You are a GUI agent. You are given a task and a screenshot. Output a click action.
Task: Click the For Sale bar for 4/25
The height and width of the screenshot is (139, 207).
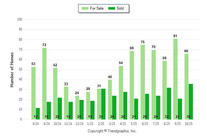tap(121, 93)
